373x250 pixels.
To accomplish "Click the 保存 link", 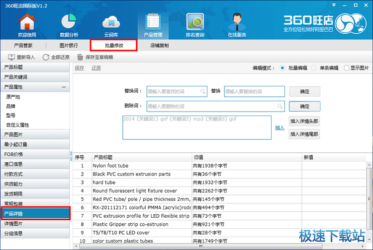I will [80, 68].
